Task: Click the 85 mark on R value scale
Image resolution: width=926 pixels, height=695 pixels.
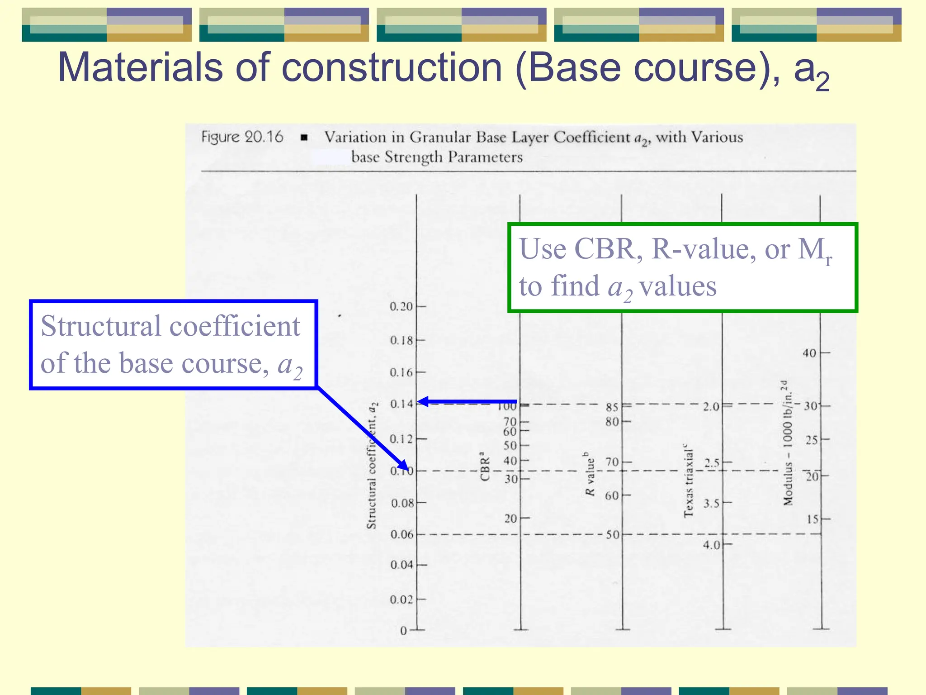Action: tap(612, 407)
